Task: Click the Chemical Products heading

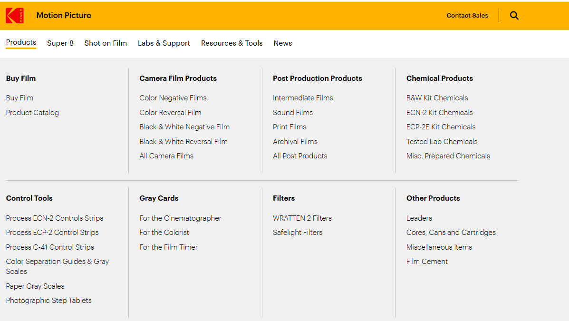Action: tap(439, 78)
